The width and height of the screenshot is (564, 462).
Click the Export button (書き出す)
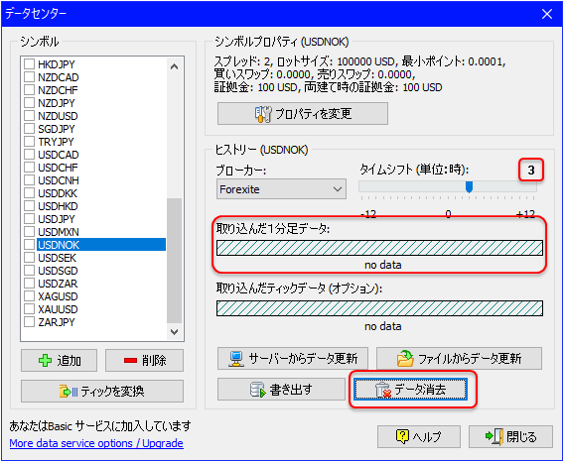281,389
